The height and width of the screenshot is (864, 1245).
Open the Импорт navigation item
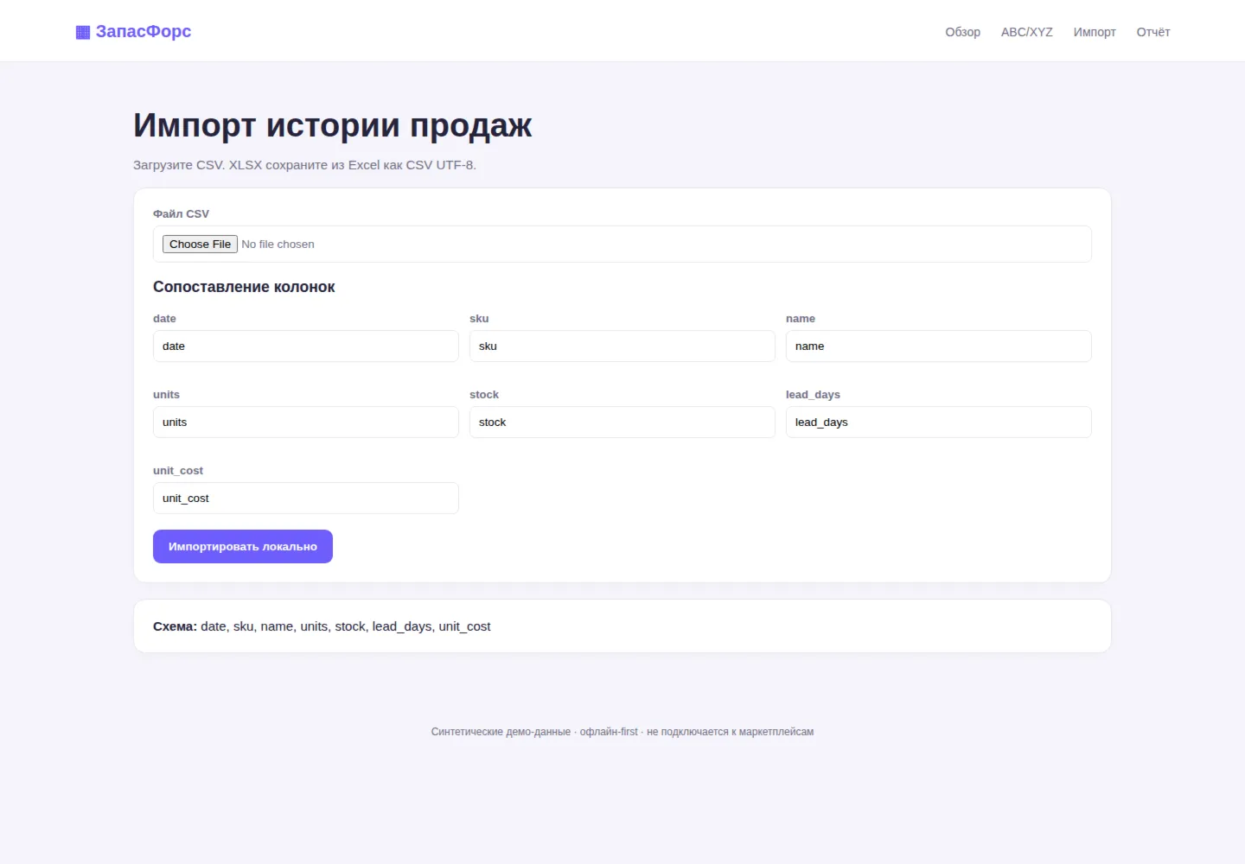(1095, 32)
